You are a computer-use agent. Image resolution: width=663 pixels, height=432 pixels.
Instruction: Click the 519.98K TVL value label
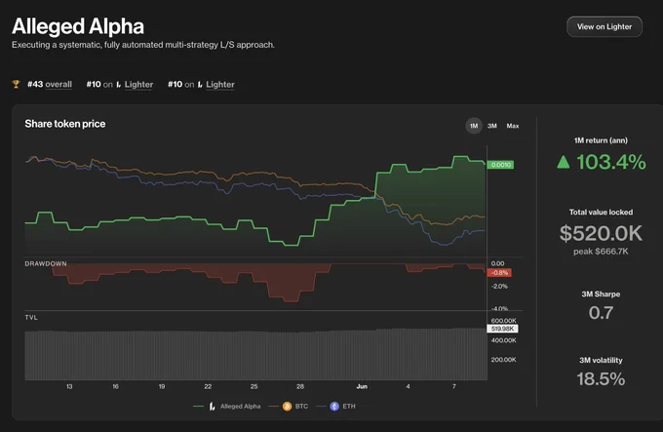coord(502,329)
